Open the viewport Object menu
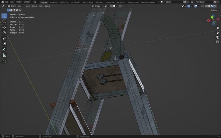The image size is (221, 138). [x=47, y=6]
